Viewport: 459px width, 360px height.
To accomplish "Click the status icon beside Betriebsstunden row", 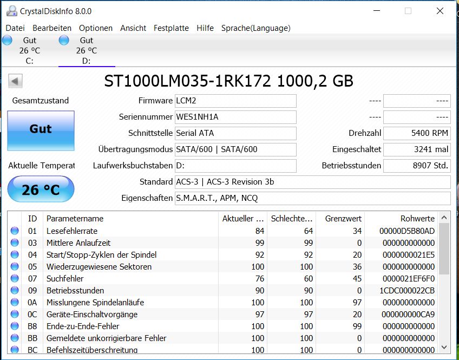I will click(x=14, y=290).
